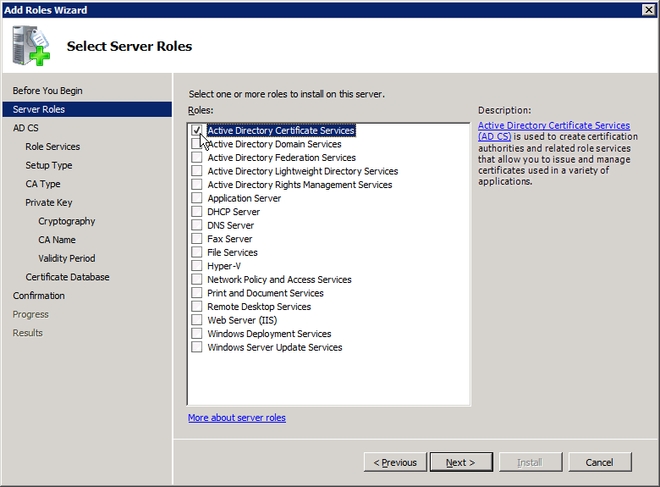Image resolution: width=660 pixels, height=487 pixels.
Task: Select the Remote Desktop Services label
Action: pos(259,307)
